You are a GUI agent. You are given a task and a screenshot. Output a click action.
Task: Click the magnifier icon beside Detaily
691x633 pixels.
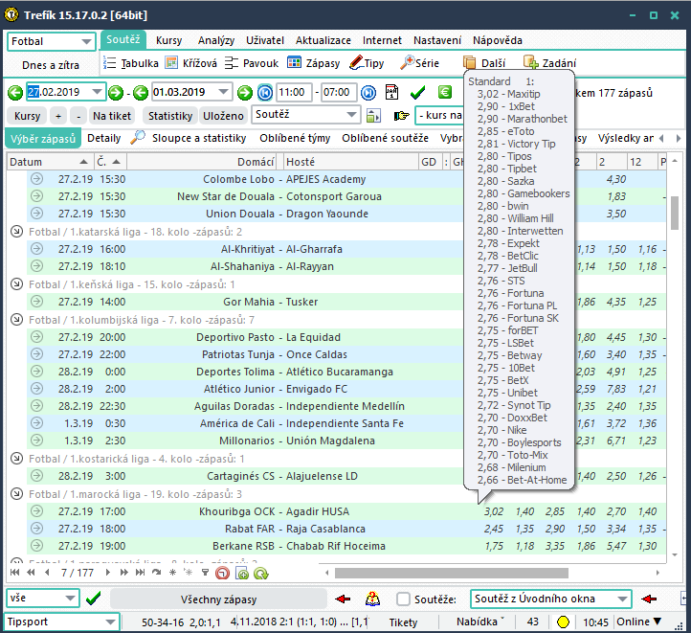click(x=138, y=138)
